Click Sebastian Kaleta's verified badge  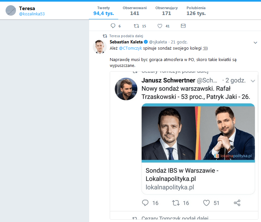coord(146,42)
